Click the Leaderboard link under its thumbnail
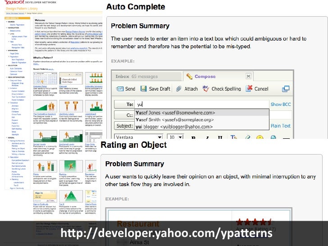Viewport: 328px width, 246px height. [91, 114]
